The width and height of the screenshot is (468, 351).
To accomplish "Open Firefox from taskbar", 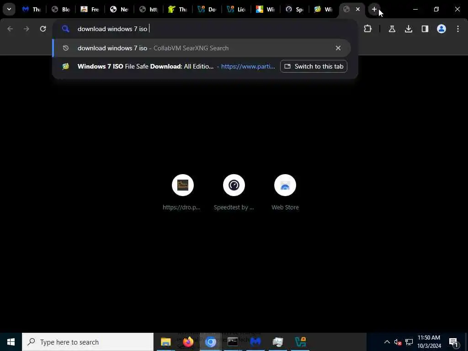I will [188, 342].
